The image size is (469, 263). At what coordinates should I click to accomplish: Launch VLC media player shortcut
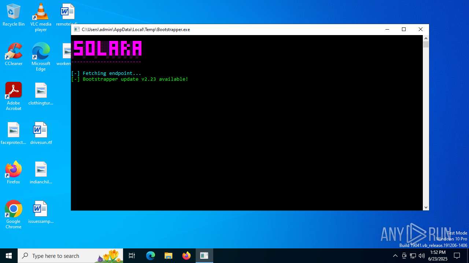coord(41,17)
